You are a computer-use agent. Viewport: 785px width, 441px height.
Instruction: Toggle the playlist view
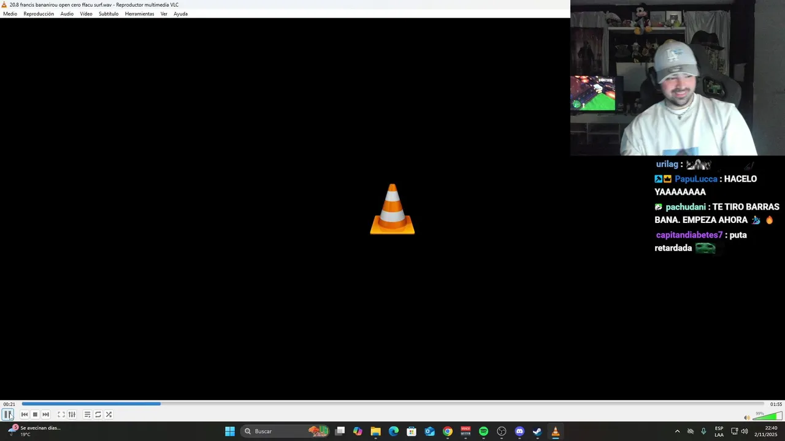pos(87,415)
